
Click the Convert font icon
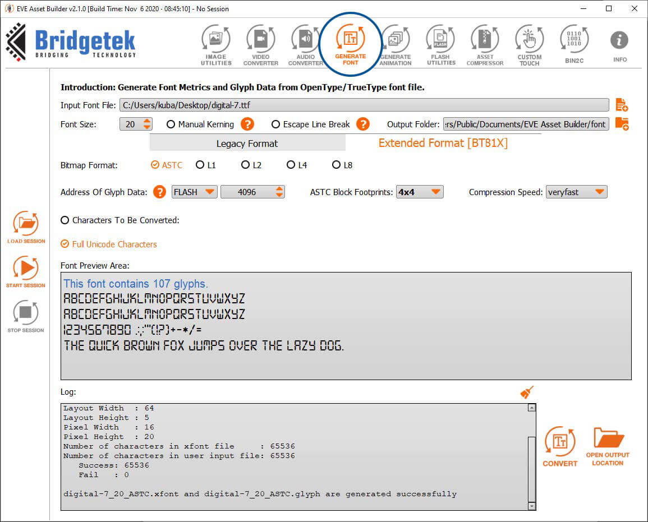pyautogui.click(x=560, y=446)
